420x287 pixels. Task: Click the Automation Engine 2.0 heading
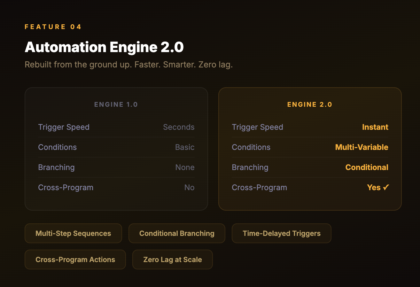(x=104, y=47)
